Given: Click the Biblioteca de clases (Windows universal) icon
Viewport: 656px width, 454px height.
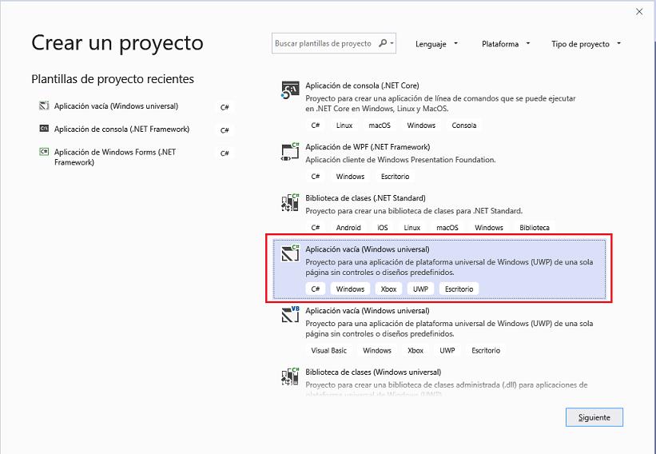Looking at the screenshot, I should point(290,376).
